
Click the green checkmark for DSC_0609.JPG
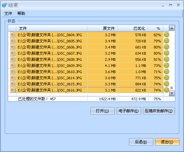167,65
